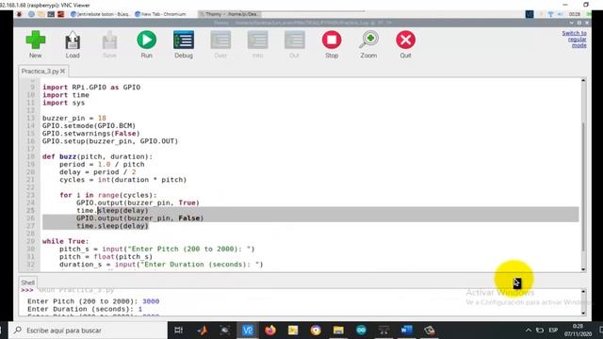
Task: Click the VNC server tray icon in Pi panel
Action: coord(530,14)
